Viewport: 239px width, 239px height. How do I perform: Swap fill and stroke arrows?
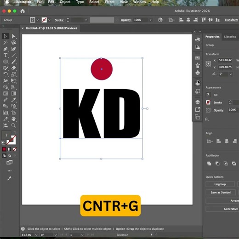tap(15, 132)
